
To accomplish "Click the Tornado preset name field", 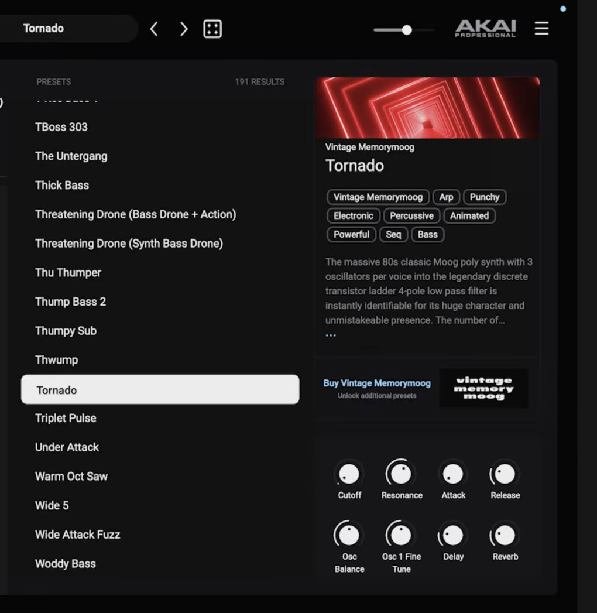I will coord(68,28).
